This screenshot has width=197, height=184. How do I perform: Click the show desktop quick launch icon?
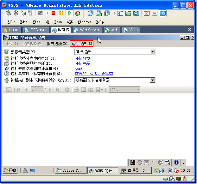33,170
